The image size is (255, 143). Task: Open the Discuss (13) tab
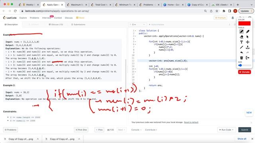click(56, 25)
